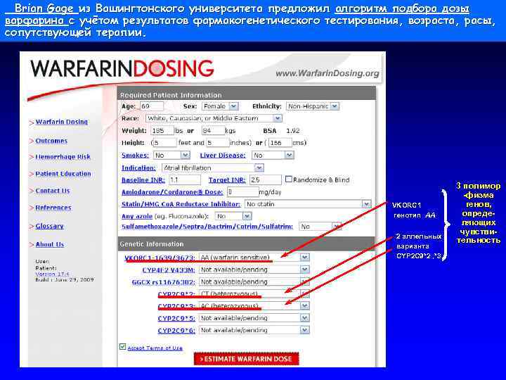Click the Sulfamethoxazole/Septra/Bactrim link
The image size is (506, 380).
pyautogui.click(x=207, y=227)
